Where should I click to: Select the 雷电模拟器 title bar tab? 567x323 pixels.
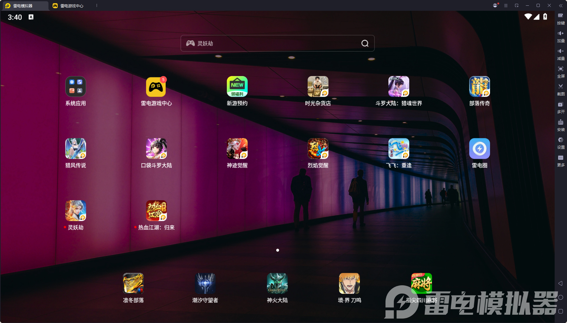coord(25,6)
